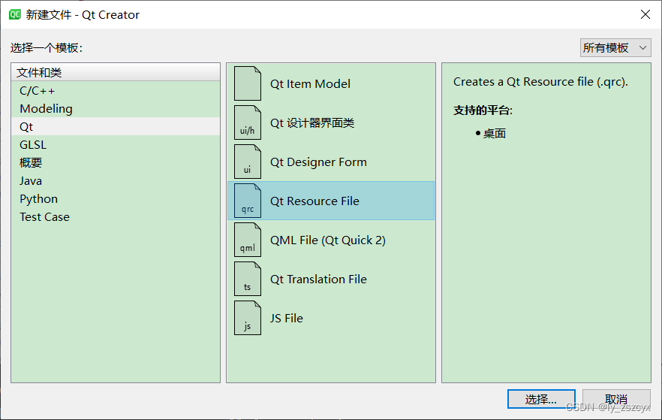Screen dimensions: 662x420
Task: Select the Qt category
Action: click(x=116, y=126)
